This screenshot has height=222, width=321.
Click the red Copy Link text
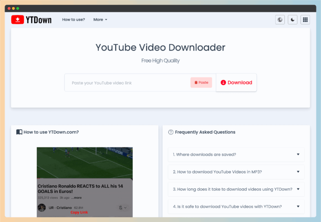click(79, 212)
